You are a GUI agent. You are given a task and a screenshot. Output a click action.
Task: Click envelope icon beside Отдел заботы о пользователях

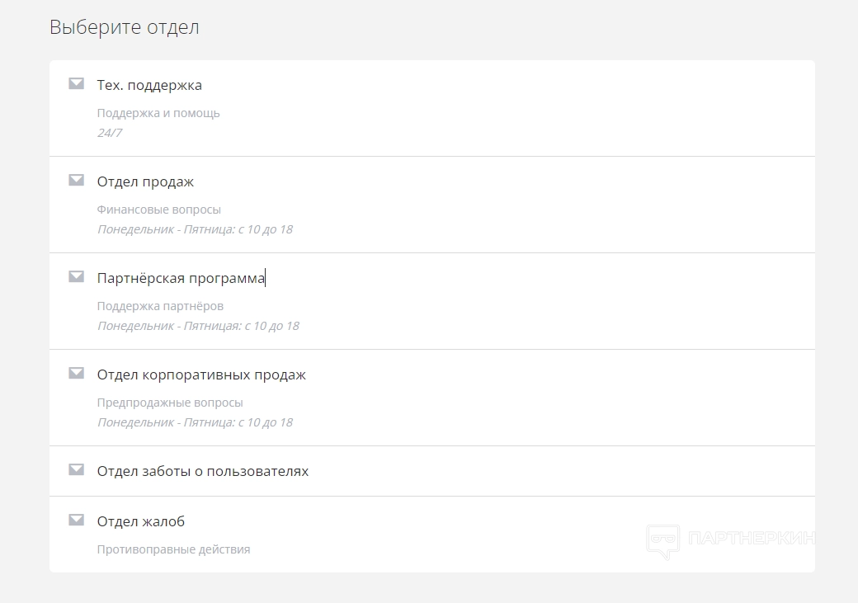click(x=76, y=469)
